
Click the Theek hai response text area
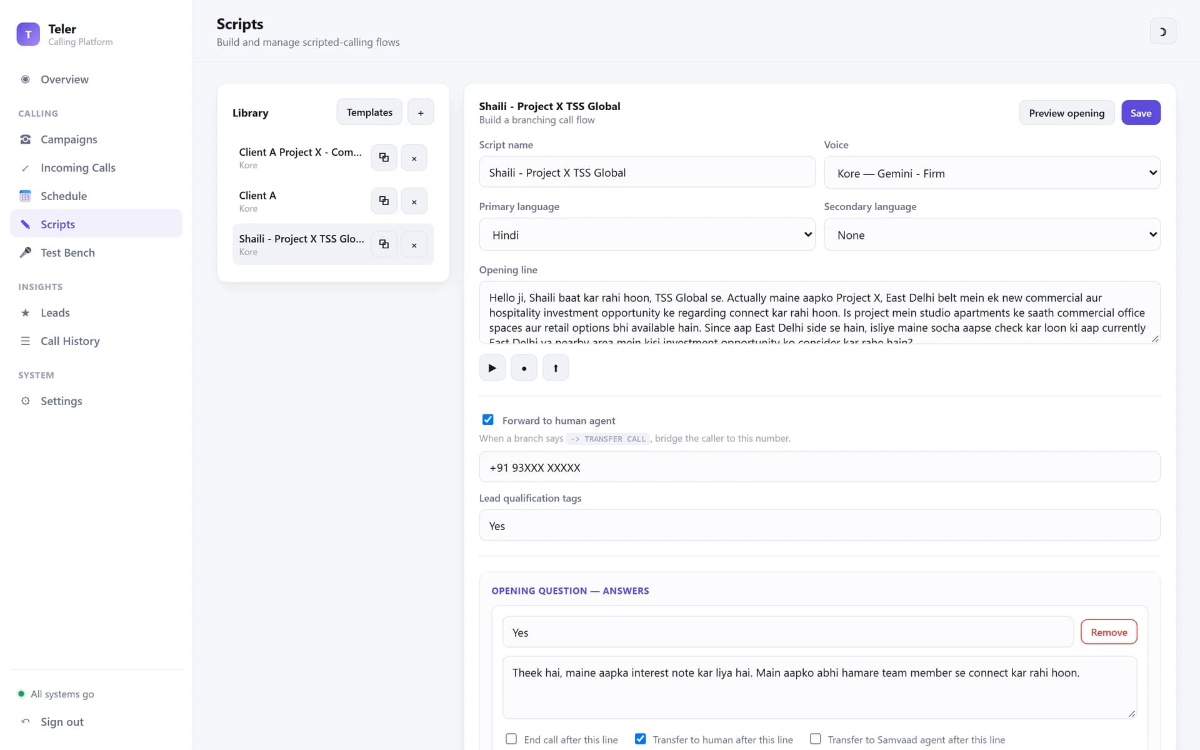[819, 687]
